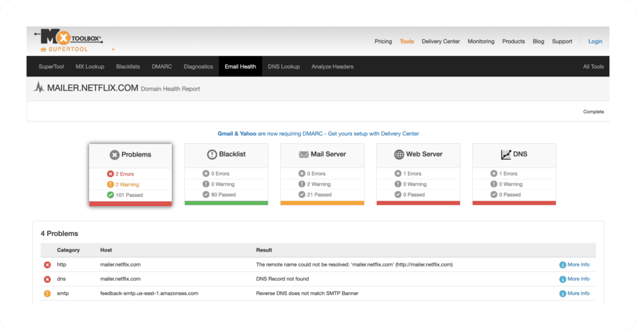Open the SuperTool dropdown arrow
This screenshot has height=331, width=636.
coord(113,49)
